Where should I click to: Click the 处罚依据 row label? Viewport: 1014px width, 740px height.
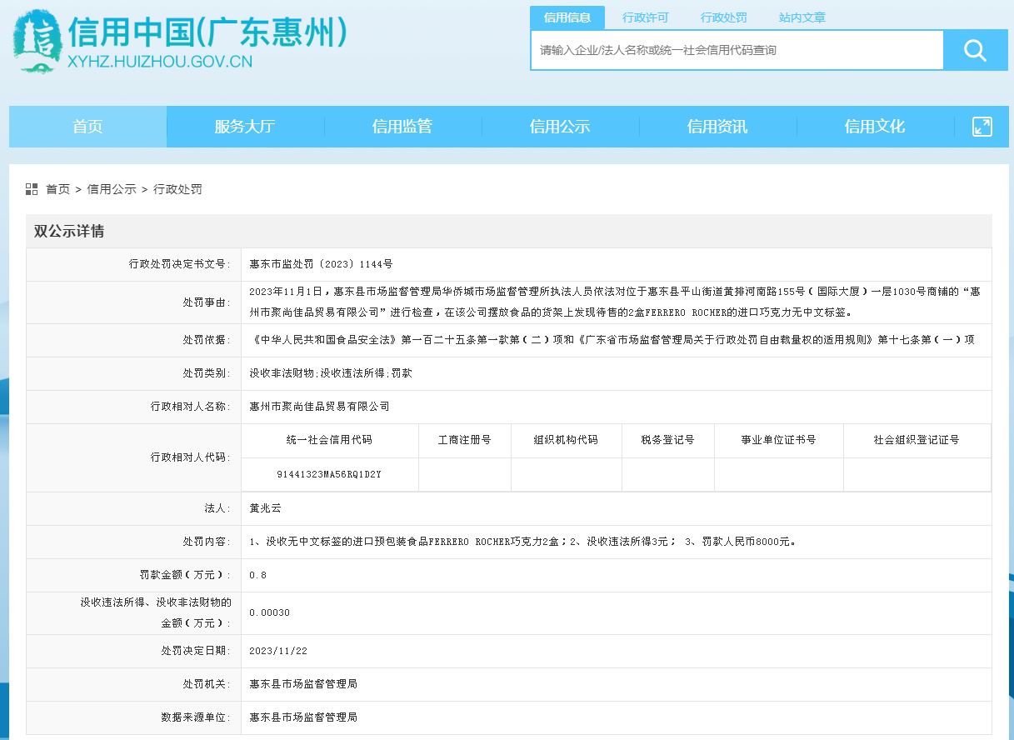pos(207,340)
